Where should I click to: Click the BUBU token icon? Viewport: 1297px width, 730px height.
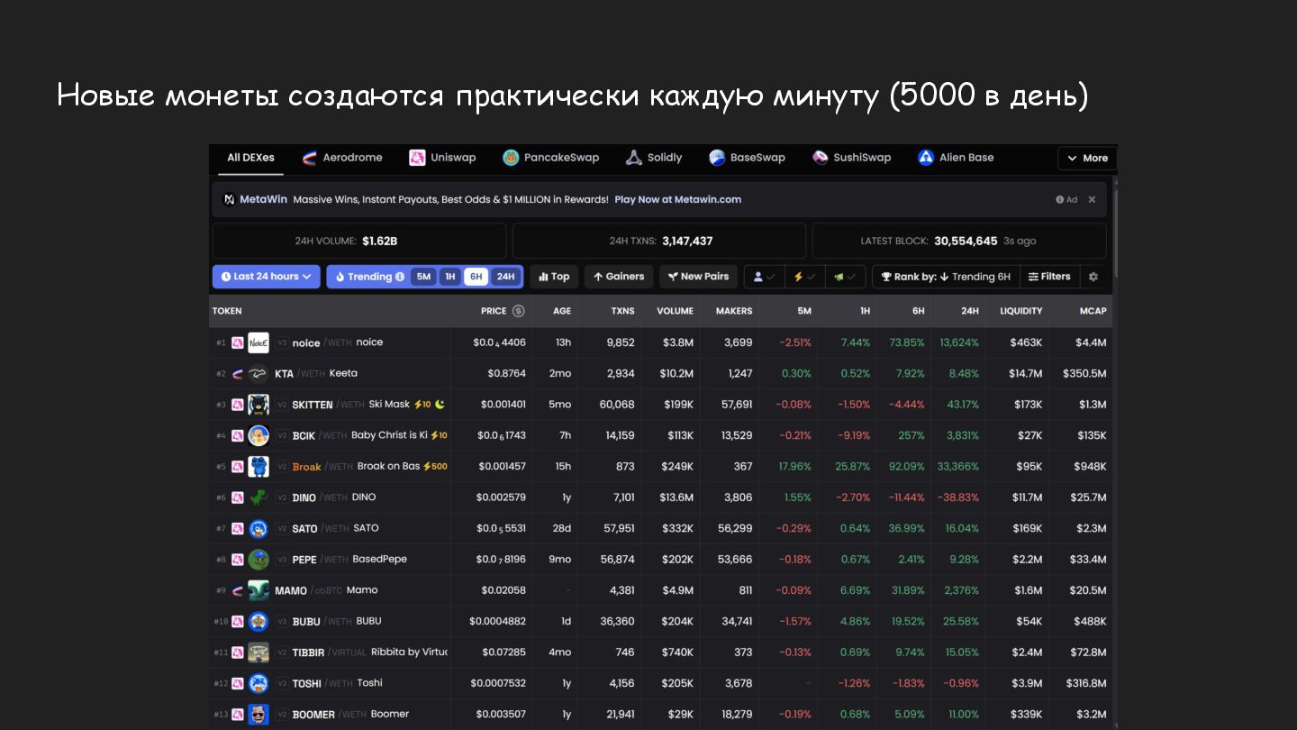pyautogui.click(x=258, y=622)
